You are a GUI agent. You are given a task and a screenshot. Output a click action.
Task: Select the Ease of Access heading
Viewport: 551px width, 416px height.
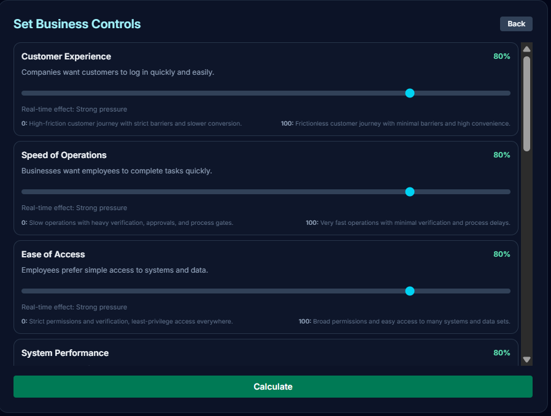53,254
